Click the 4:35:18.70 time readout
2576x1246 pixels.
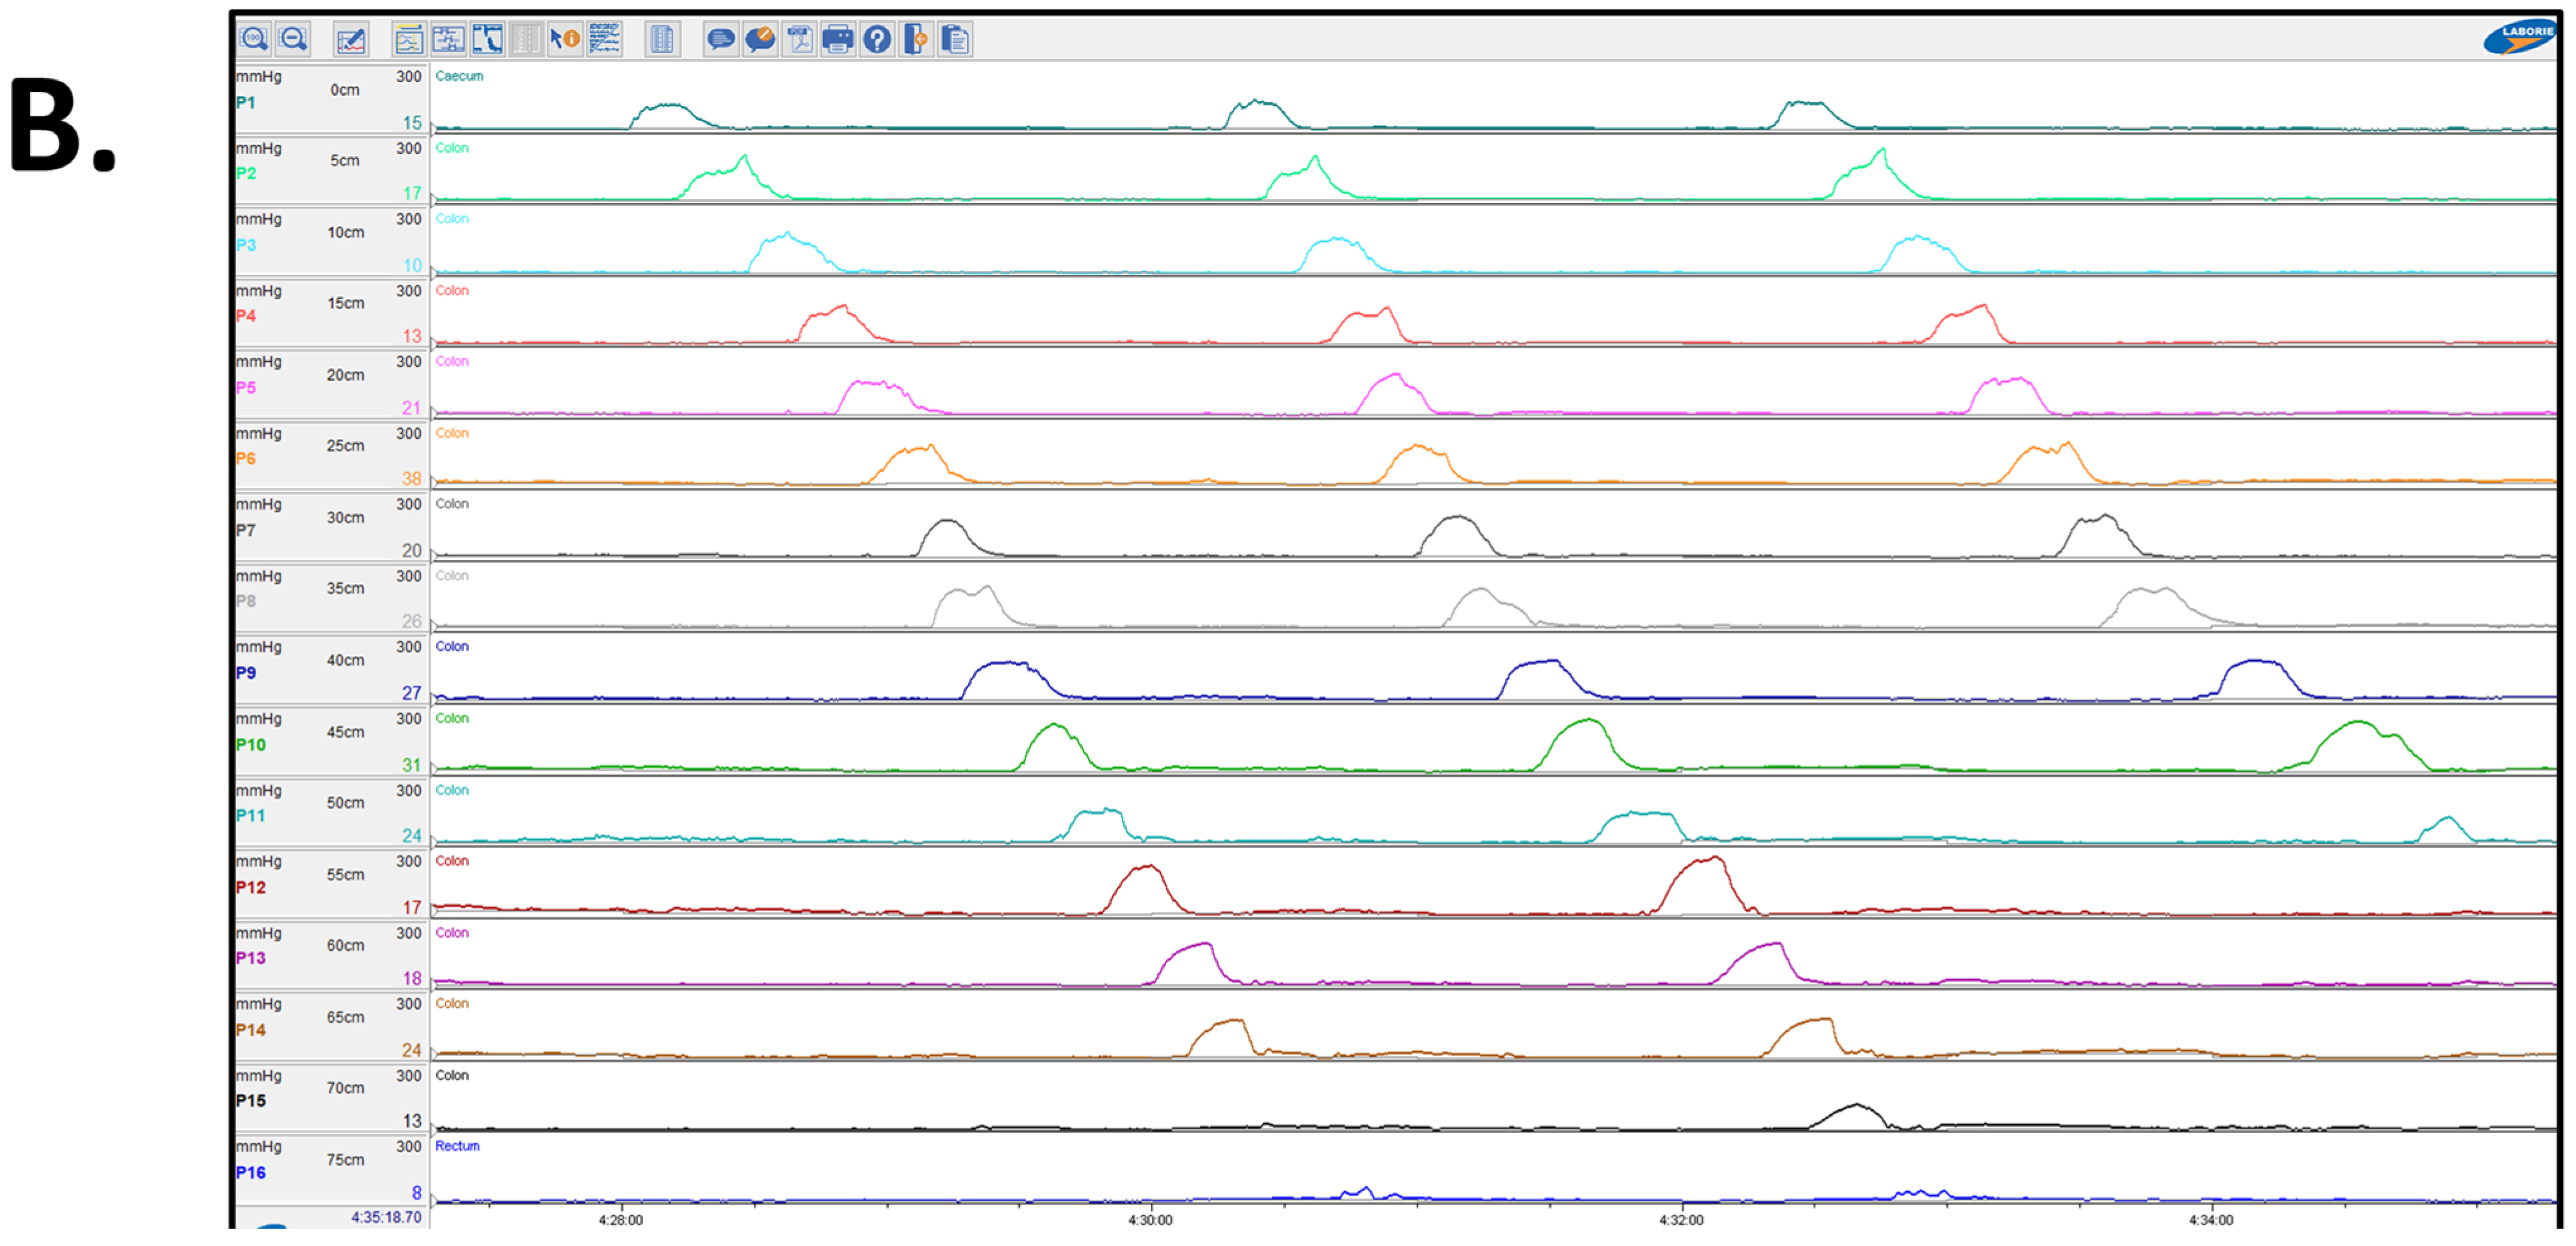tap(386, 1217)
